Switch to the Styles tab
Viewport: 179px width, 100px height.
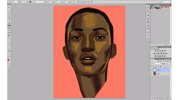pyautogui.click(x=159, y=47)
